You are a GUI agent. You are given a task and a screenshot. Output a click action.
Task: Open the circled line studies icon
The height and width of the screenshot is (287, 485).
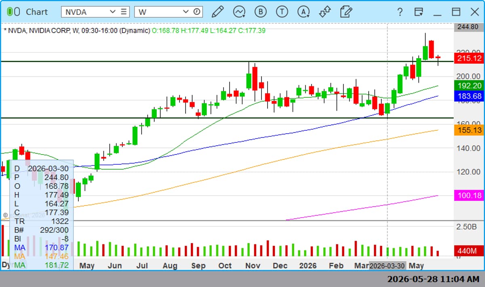click(239, 12)
